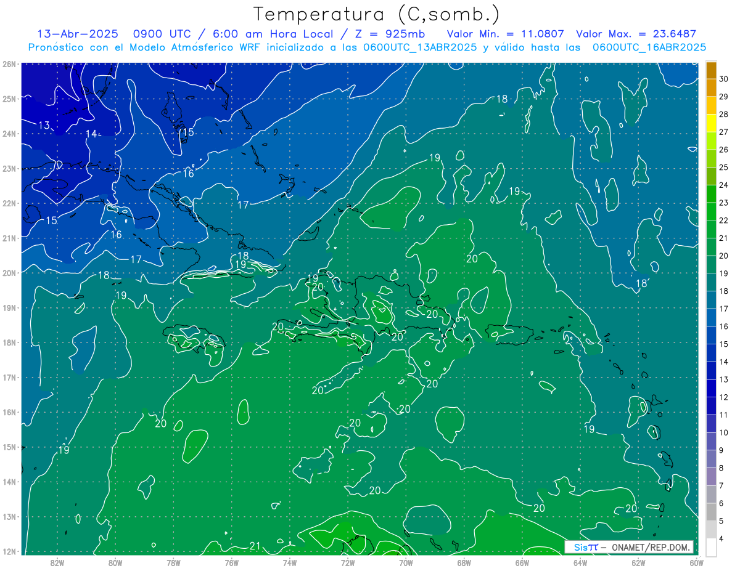Click the white bottom swatch of the color scale

coord(711,547)
